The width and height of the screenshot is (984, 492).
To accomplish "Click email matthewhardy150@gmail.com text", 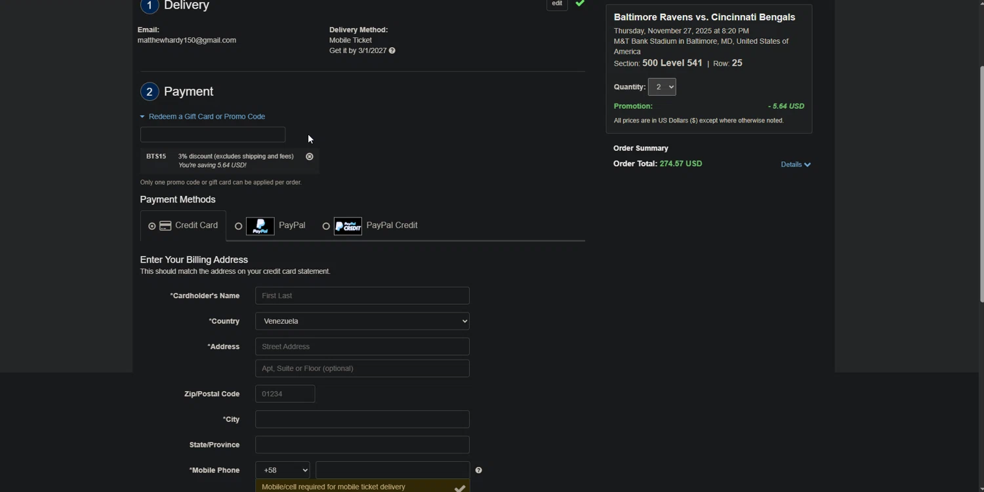I will pyautogui.click(x=187, y=41).
